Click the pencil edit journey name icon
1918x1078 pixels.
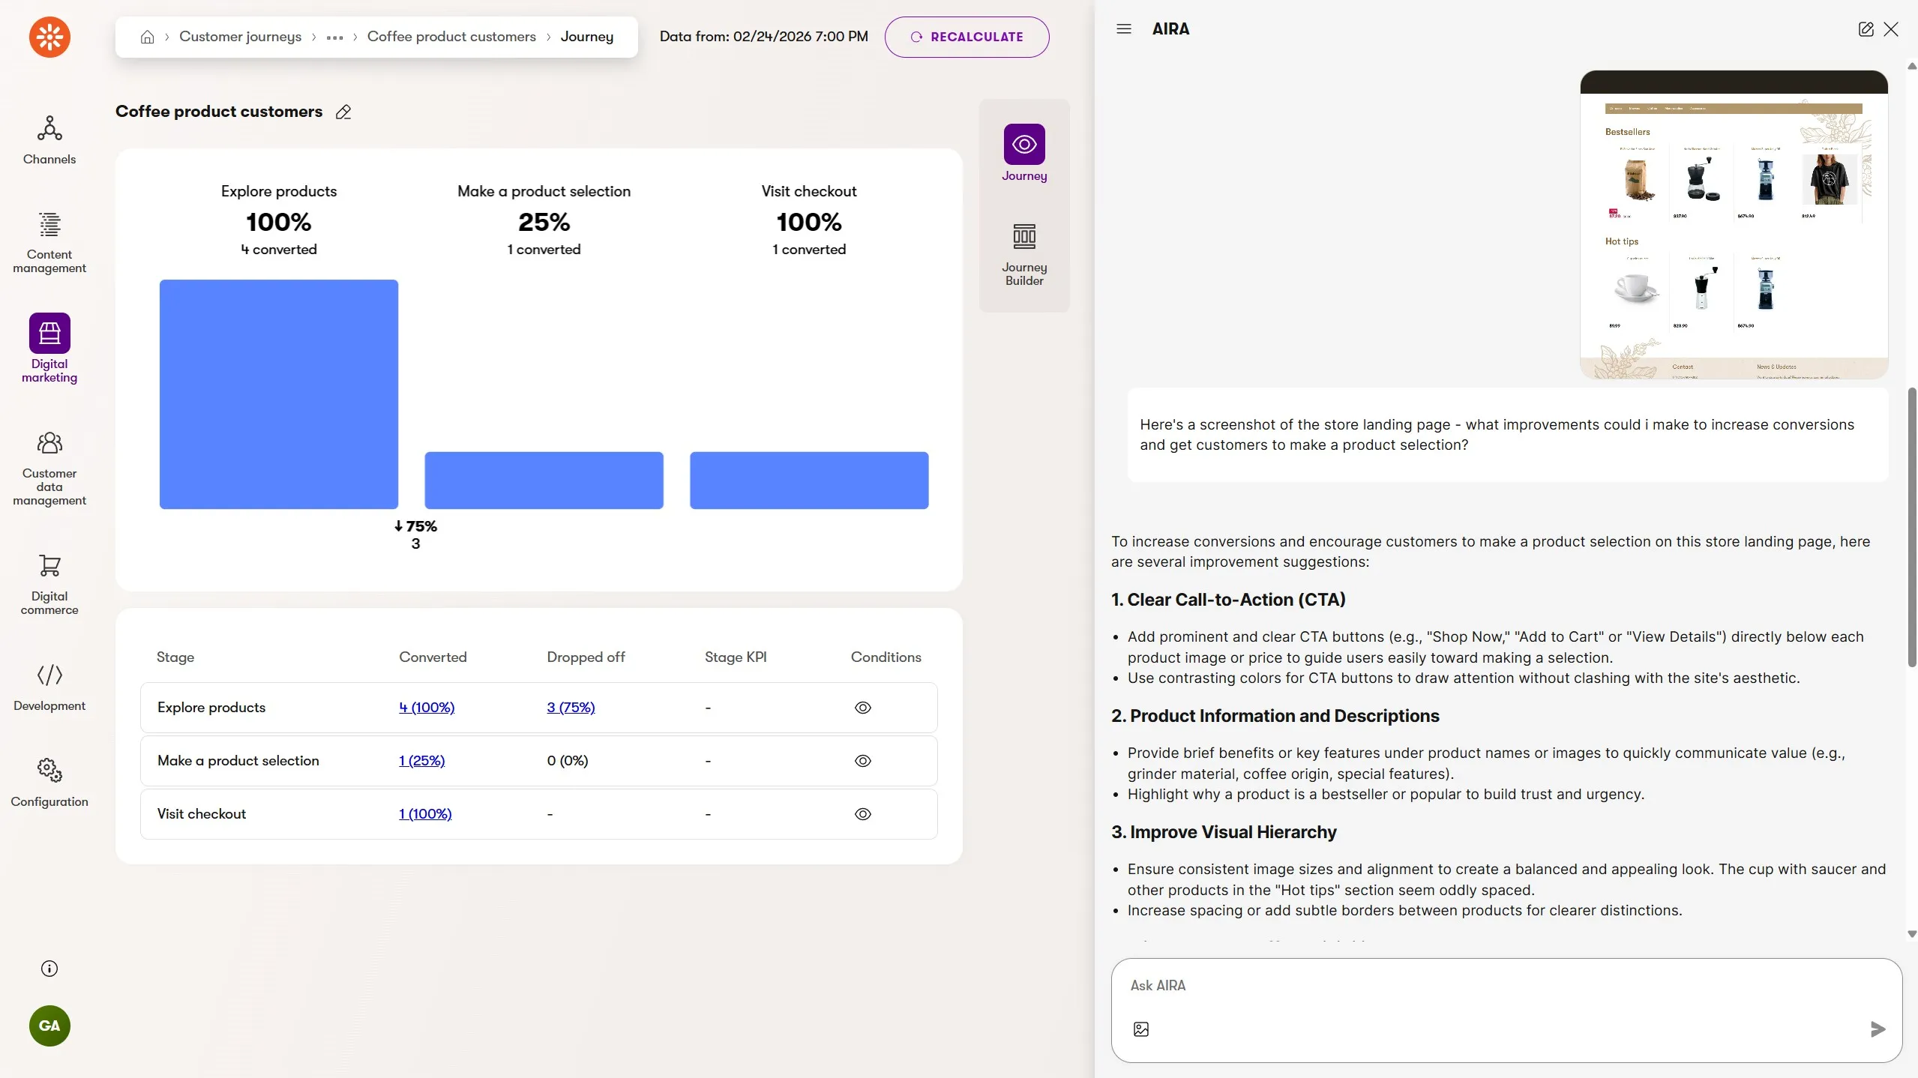point(343,112)
